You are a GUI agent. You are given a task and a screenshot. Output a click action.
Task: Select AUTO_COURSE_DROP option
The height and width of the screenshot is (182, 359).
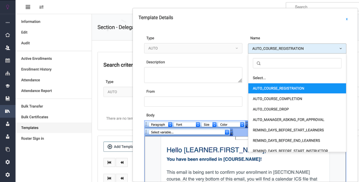(x=297, y=109)
